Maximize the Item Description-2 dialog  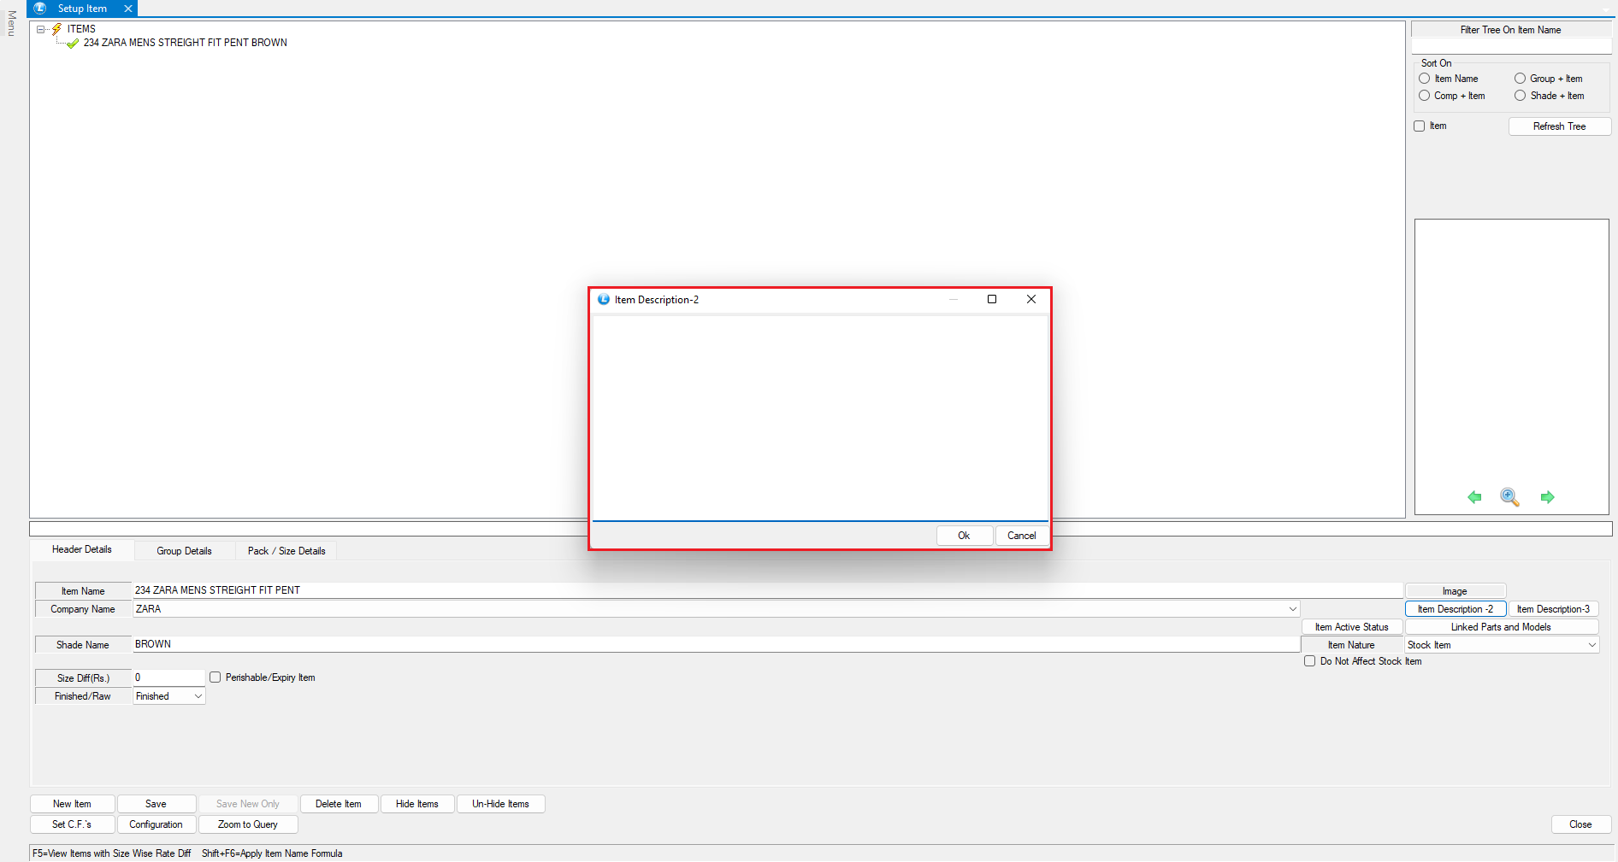[x=992, y=299]
